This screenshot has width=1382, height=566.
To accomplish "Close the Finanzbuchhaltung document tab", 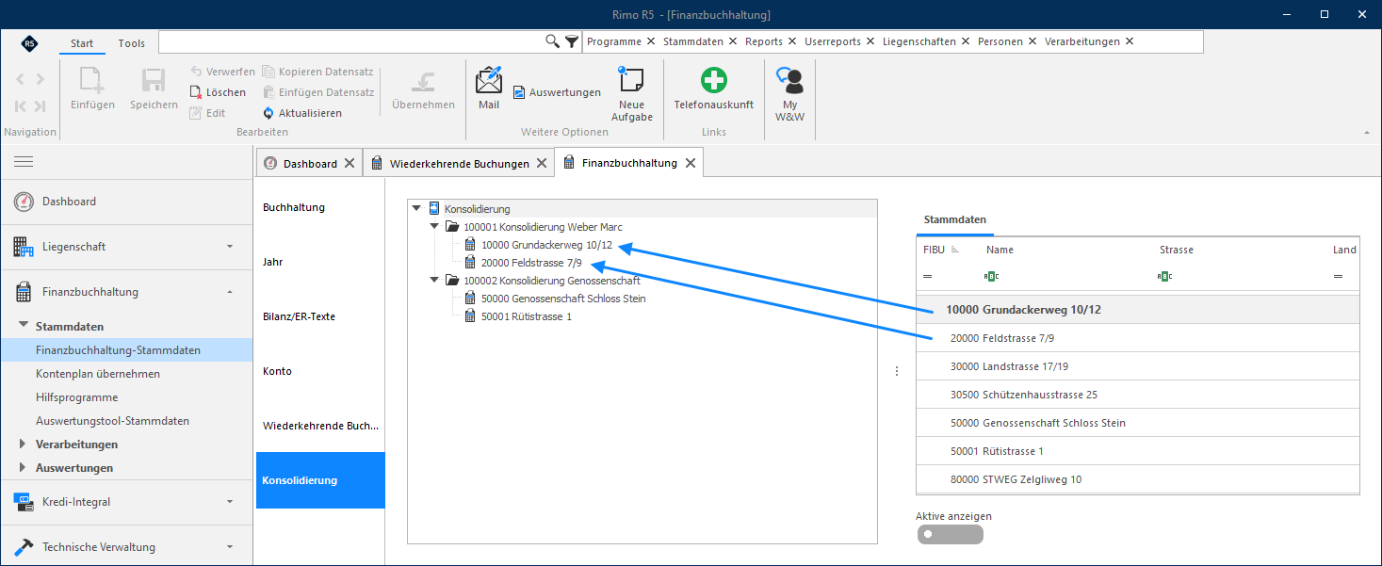I will click(691, 163).
